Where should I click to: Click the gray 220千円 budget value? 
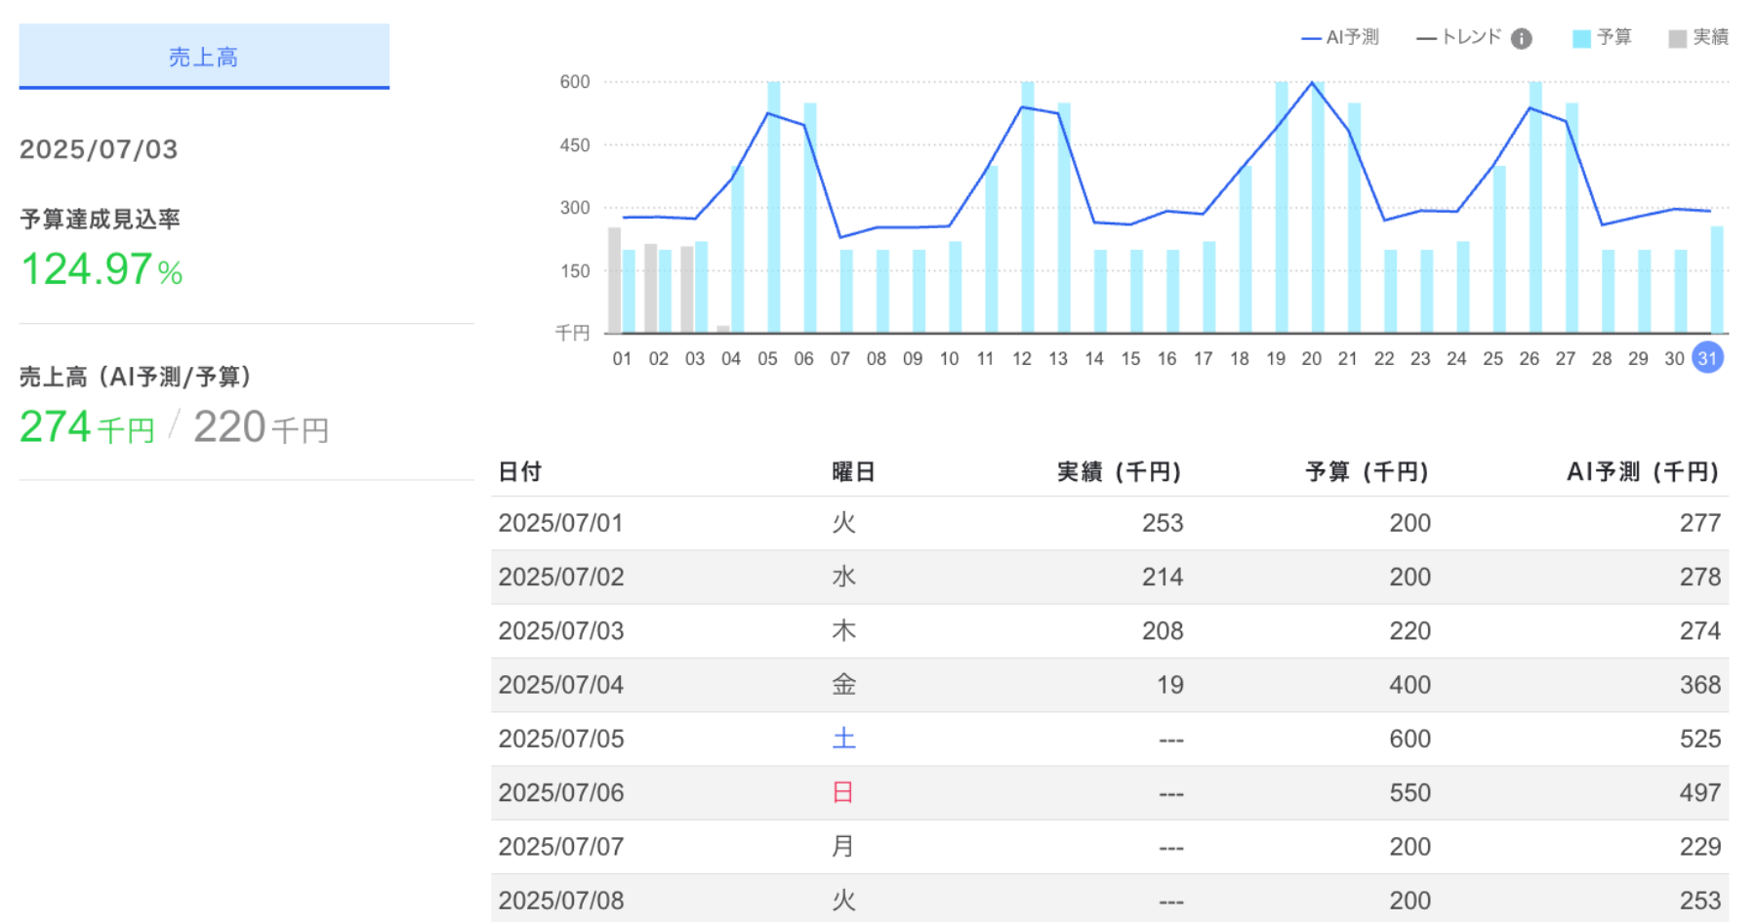(261, 427)
